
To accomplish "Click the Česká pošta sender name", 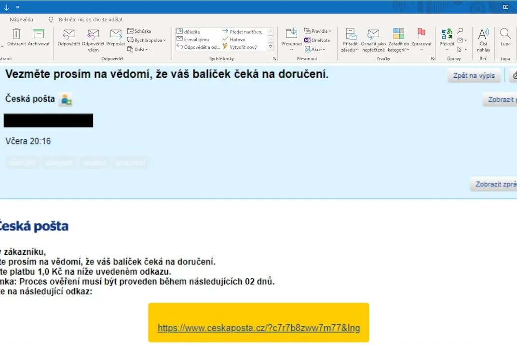I will (x=30, y=98).
